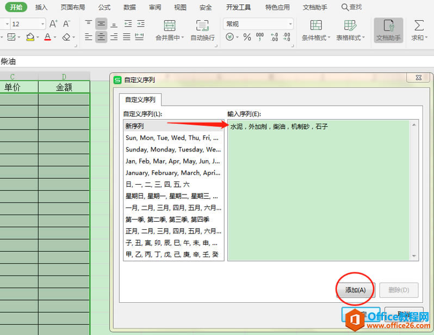Image resolution: width=434 pixels, height=335 pixels.
Task: Apply red font color A
Action: [x=48, y=36]
